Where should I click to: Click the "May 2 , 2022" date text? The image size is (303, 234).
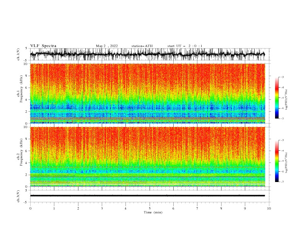tap(107, 46)
